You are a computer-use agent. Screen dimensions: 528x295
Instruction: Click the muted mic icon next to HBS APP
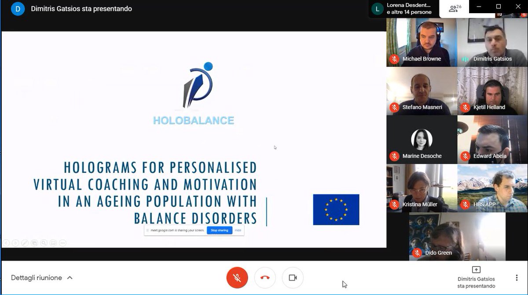pyautogui.click(x=466, y=205)
